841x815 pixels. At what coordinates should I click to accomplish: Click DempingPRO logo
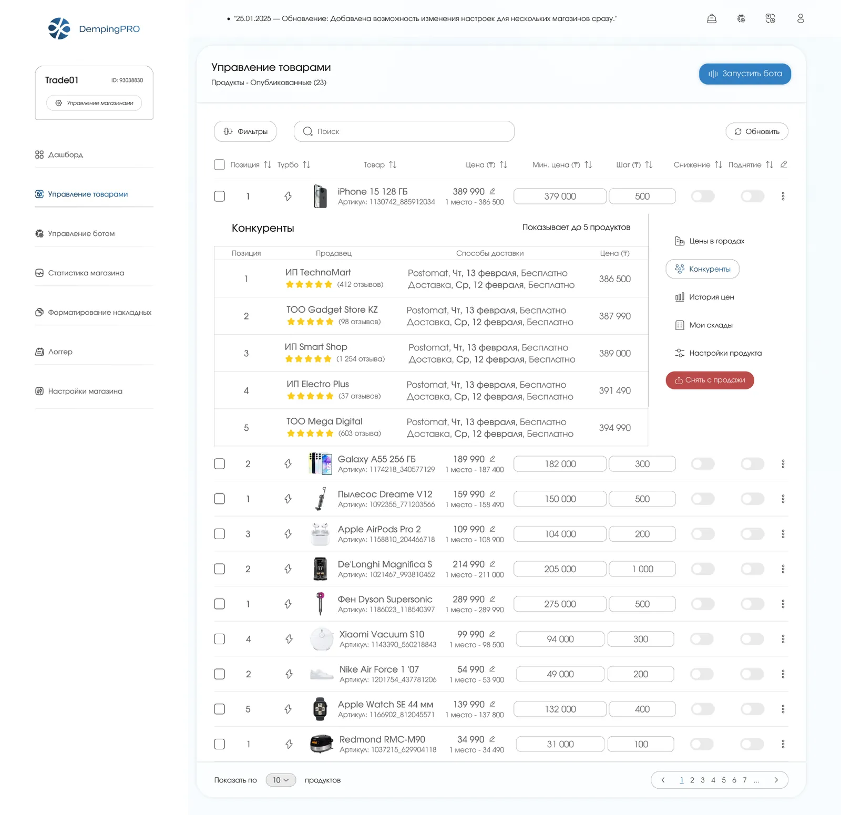(94, 29)
